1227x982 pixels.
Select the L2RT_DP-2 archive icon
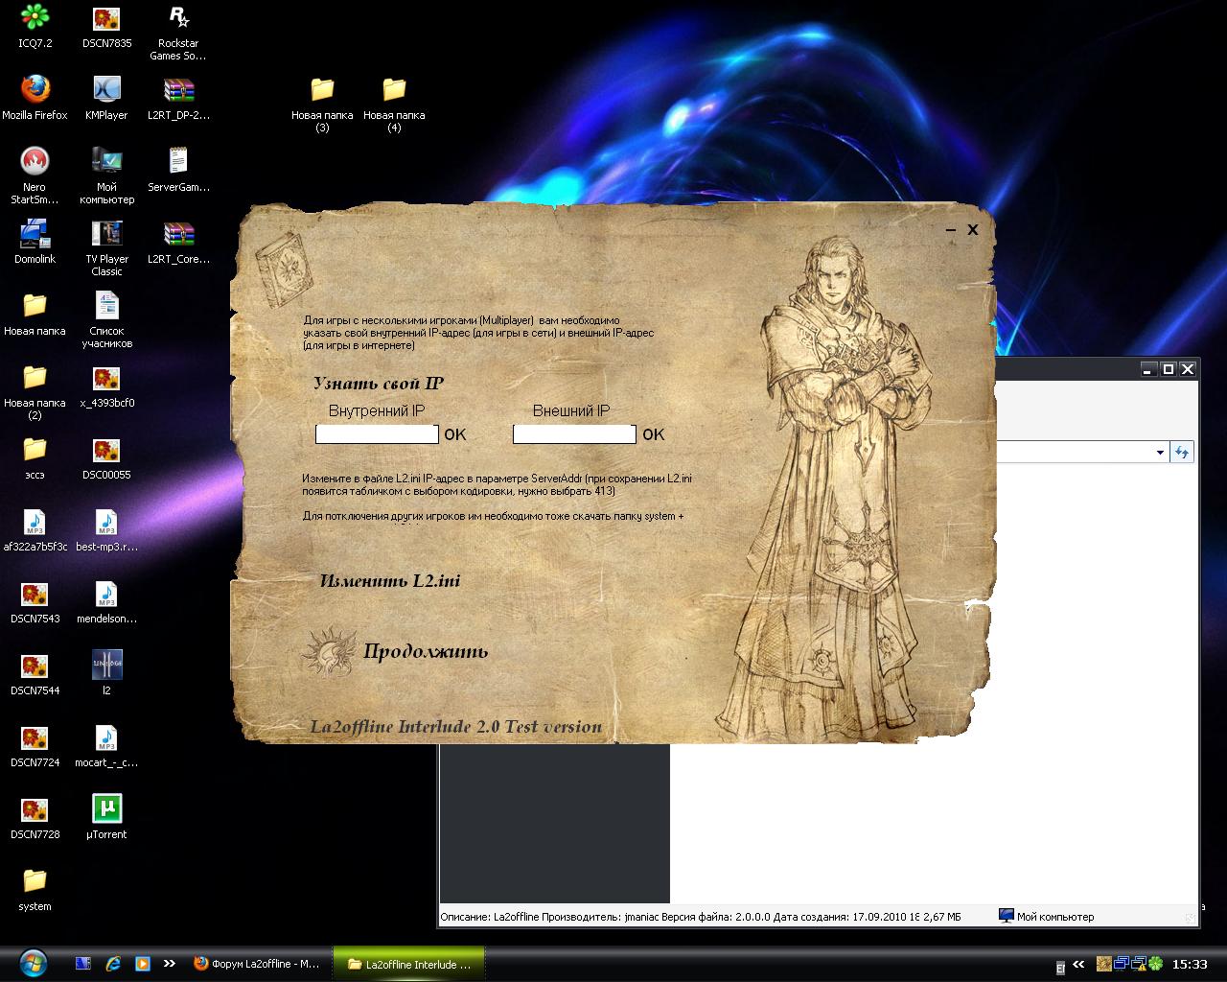(x=178, y=98)
